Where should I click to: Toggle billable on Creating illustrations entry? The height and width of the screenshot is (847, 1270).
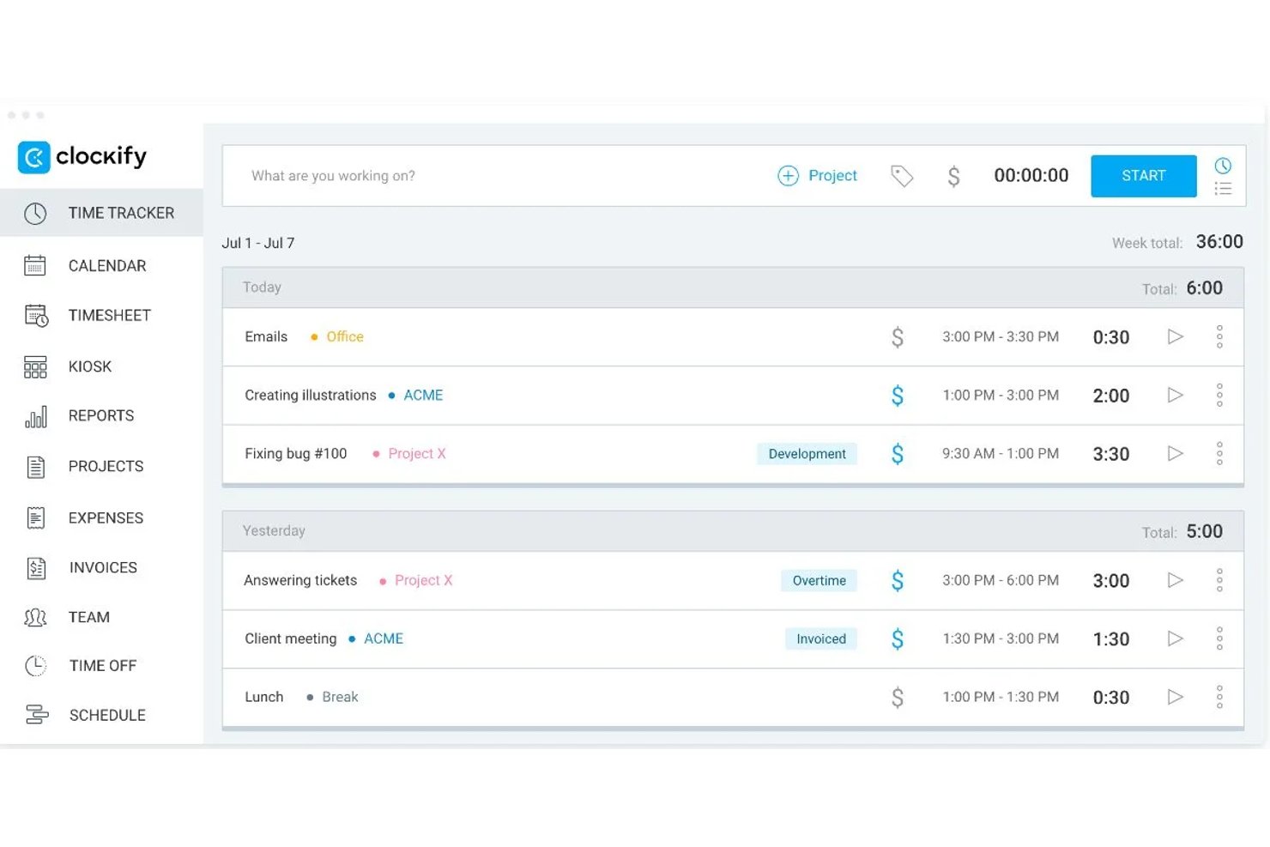[898, 396]
